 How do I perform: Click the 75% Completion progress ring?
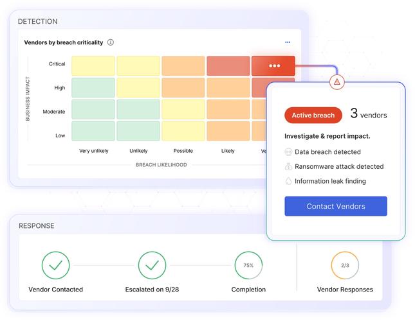coord(248,265)
